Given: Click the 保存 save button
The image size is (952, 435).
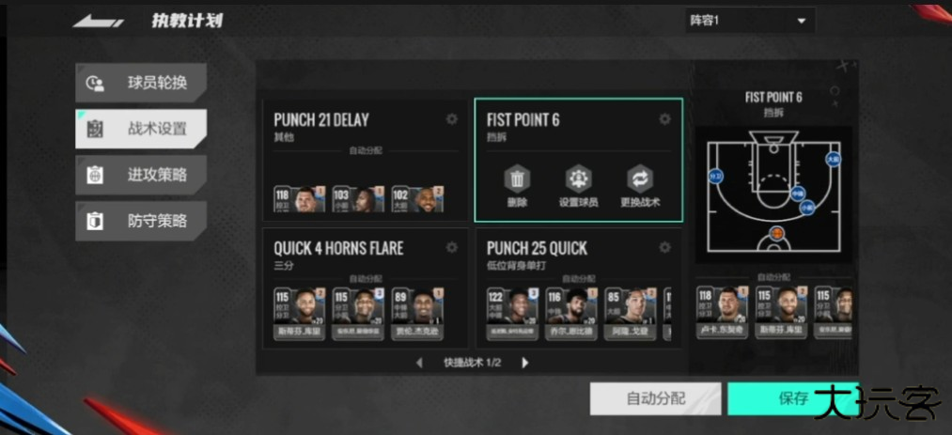Looking at the screenshot, I should 793,398.
